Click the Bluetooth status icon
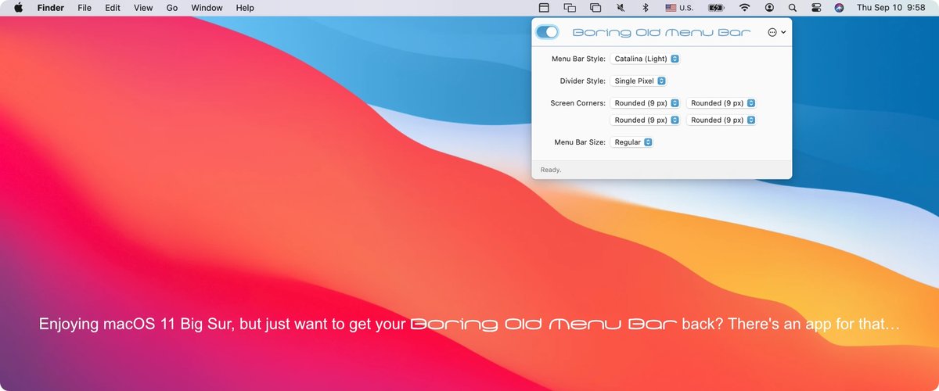 [x=646, y=8]
